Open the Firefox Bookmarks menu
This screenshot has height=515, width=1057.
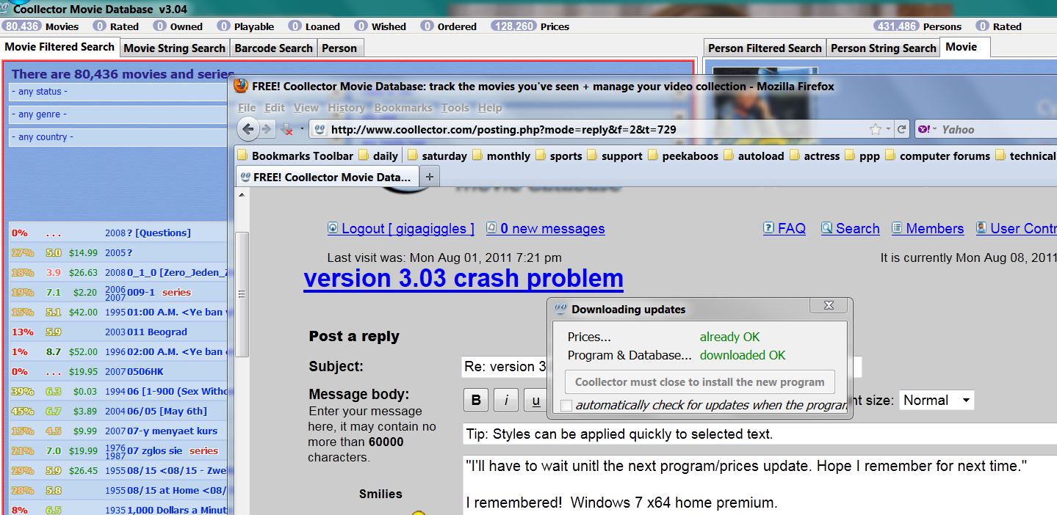tap(403, 108)
